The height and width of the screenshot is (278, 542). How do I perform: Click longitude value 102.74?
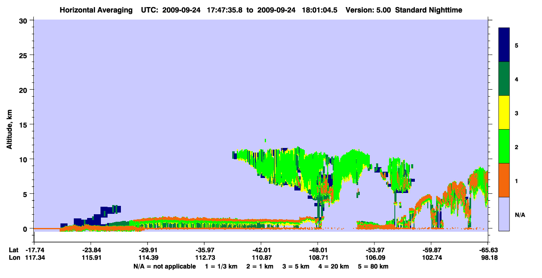pyautogui.click(x=431, y=258)
